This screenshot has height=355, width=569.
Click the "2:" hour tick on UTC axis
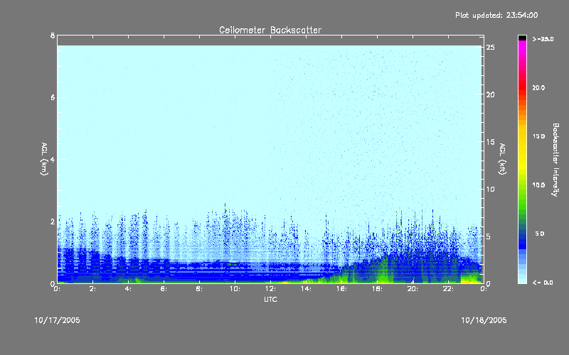pos(93,289)
